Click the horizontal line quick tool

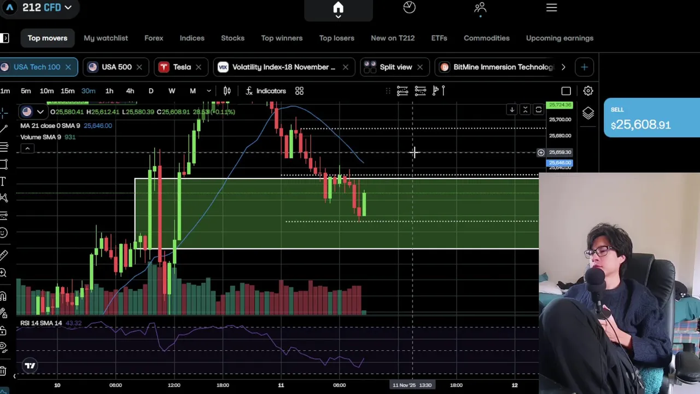(x=402, y=91)
